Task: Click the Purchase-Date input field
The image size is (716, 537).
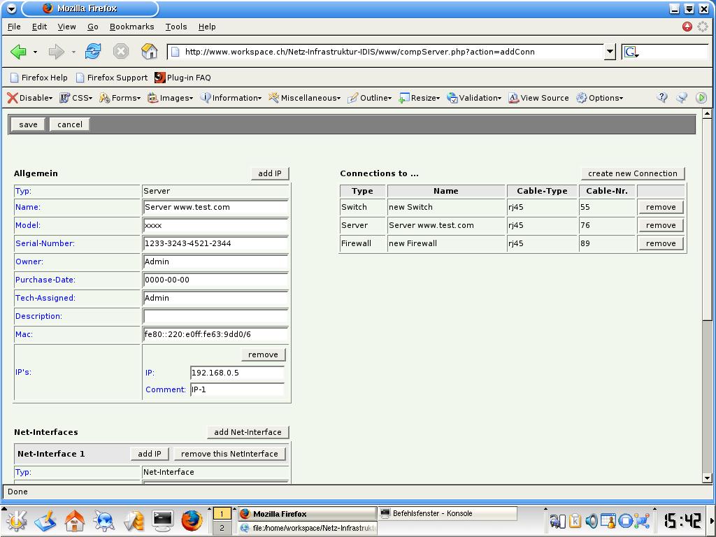Action: (x=215, y=280)
